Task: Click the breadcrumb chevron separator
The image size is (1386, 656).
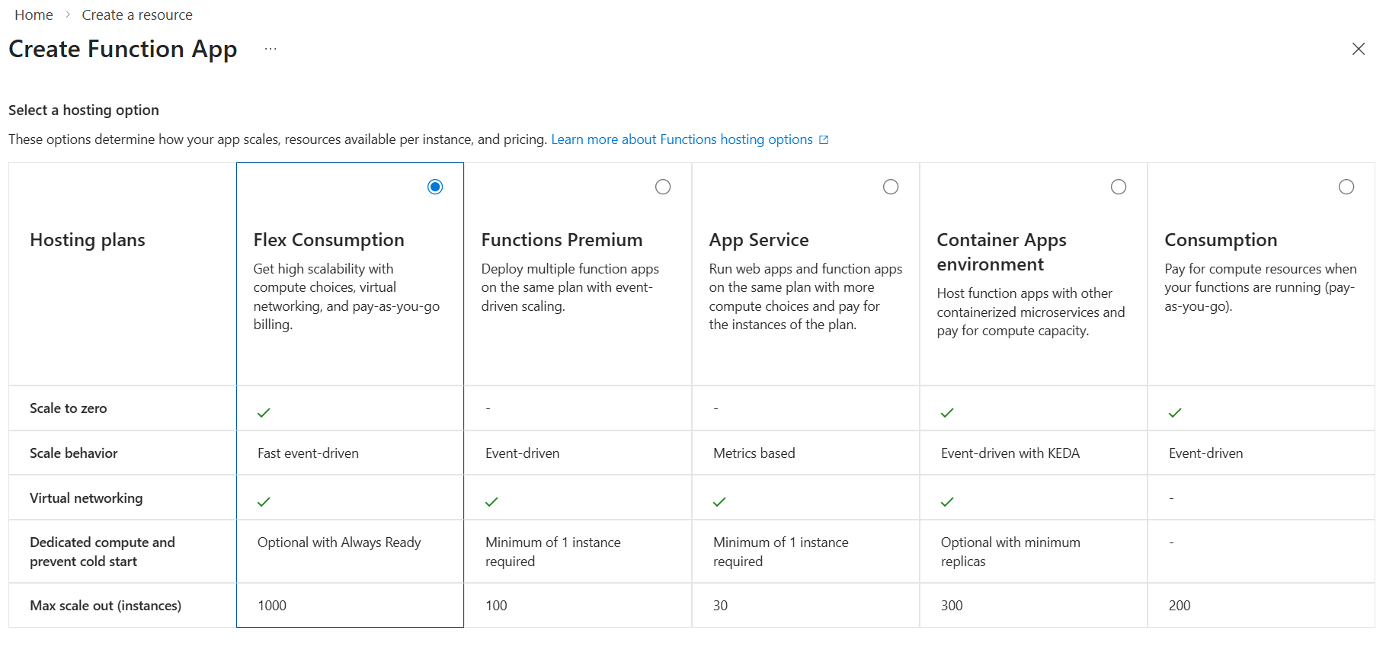Action: 68,15
